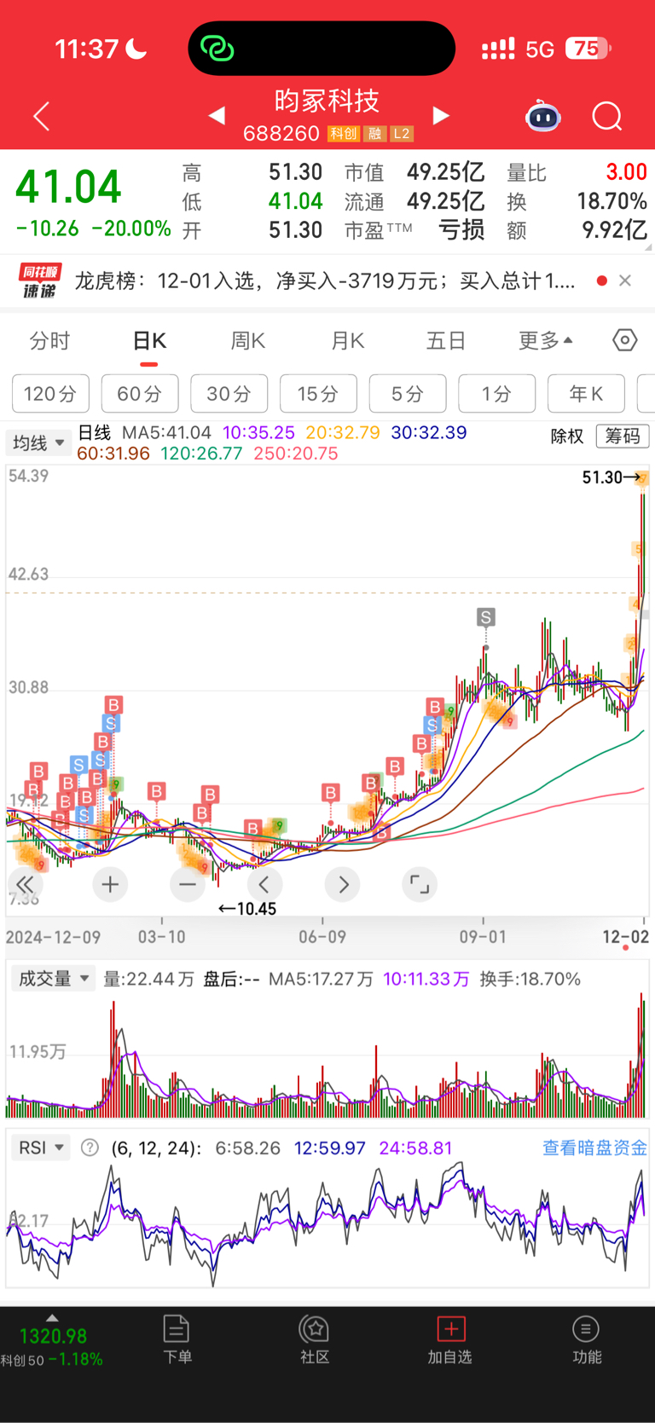Viewport: 655px width, 1423px height.
Task: Jump to earliest data with double-left arrows
Action: coord(26,884)
